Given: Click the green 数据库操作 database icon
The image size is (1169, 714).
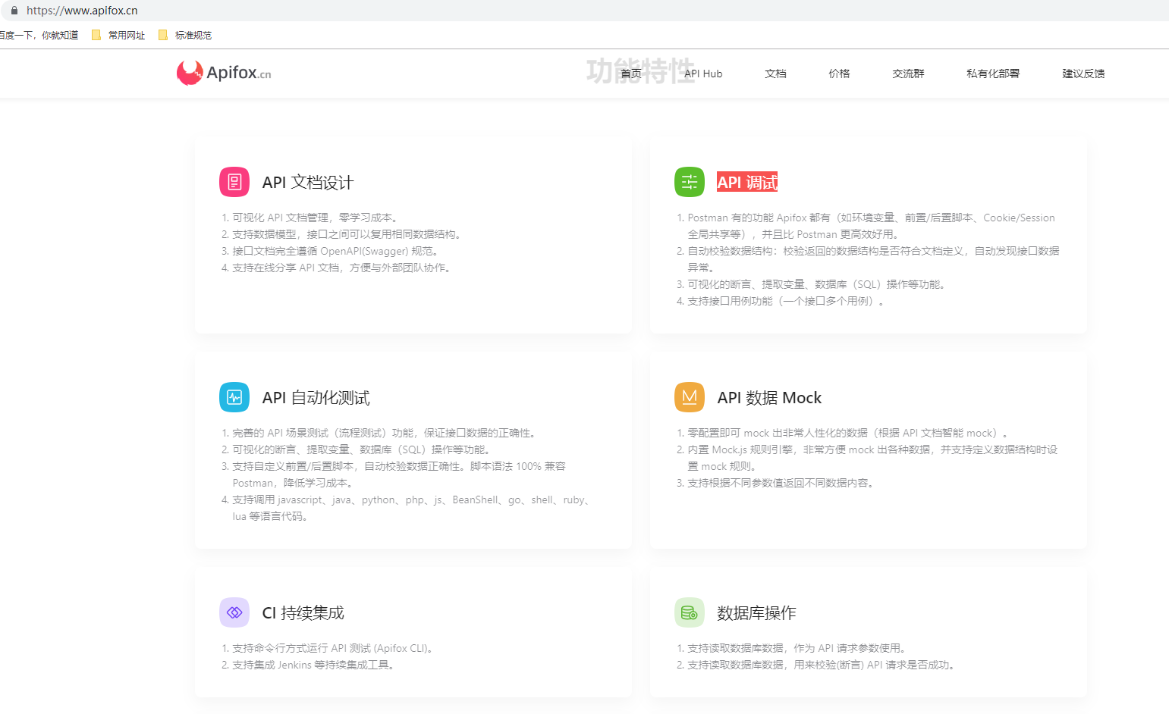Looking at the screenshot, I should [690, 612].
